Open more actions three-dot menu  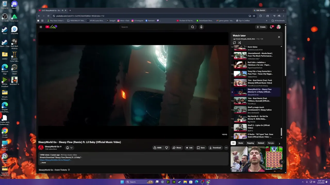[226, 148]
